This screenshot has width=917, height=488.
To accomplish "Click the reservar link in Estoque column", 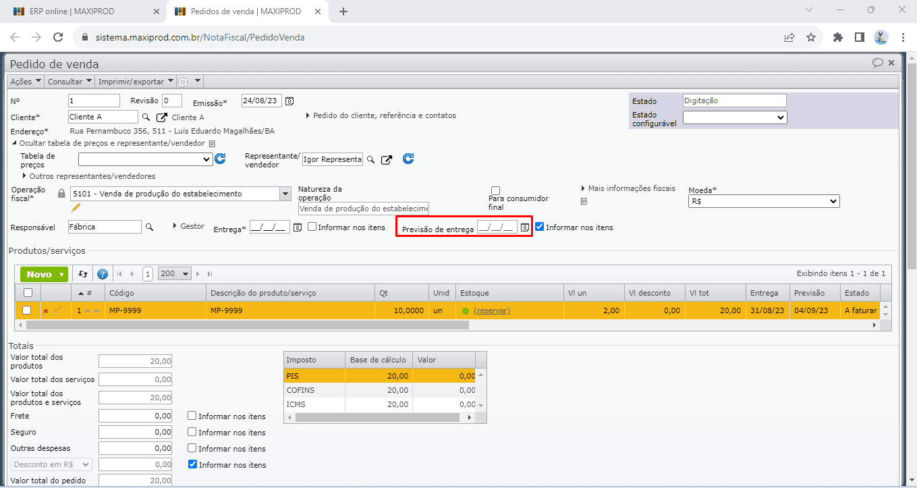I will click(x=492, y=310).
